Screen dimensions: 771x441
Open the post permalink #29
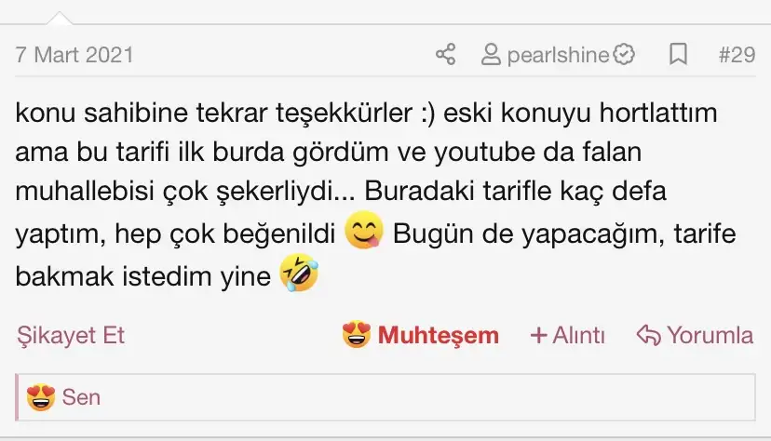tap(737, 55)
